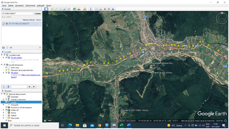Open the planet switcher (Saturn) tool
The width and height of the screenshot is (229, 129).
85,9
